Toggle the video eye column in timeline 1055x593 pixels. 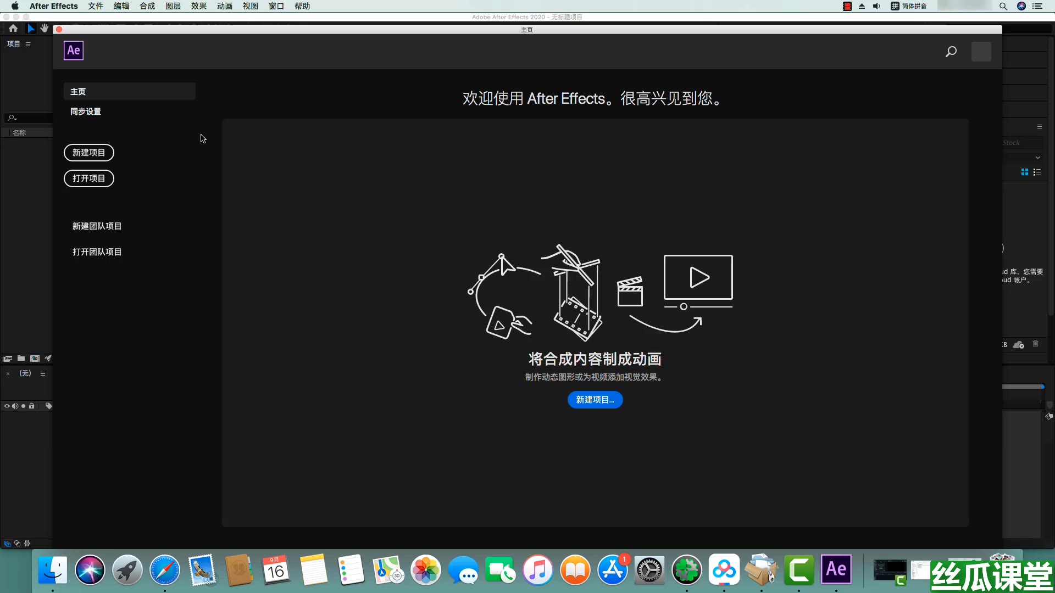[7, 406]
